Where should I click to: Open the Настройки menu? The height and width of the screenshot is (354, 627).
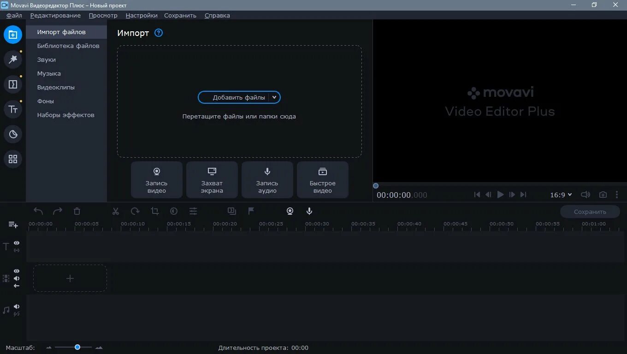142,15
